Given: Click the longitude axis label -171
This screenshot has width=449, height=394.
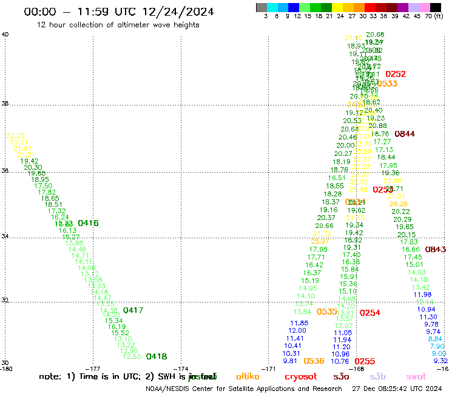Looking at the screenshot, I should pyautogui.click(x=268, y=369).
